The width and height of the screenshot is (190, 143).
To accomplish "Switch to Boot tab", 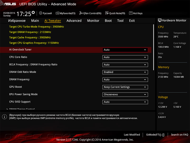I will pyautogui.click(x=108, y=21).
